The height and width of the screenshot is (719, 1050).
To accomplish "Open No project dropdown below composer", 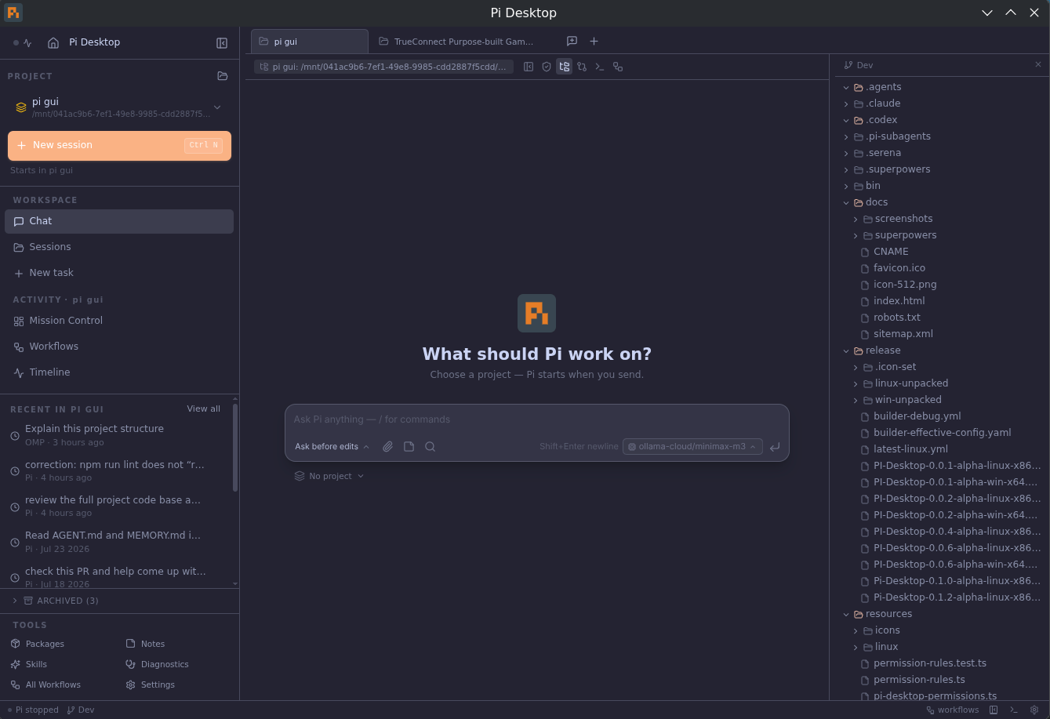I will tap(329, 476).
